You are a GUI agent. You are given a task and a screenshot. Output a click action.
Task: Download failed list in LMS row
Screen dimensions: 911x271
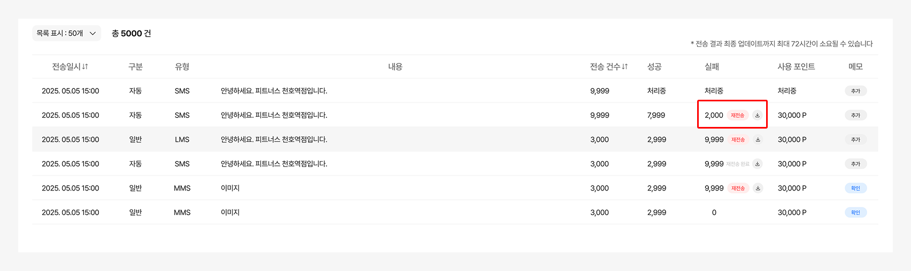tap(758, 140)
